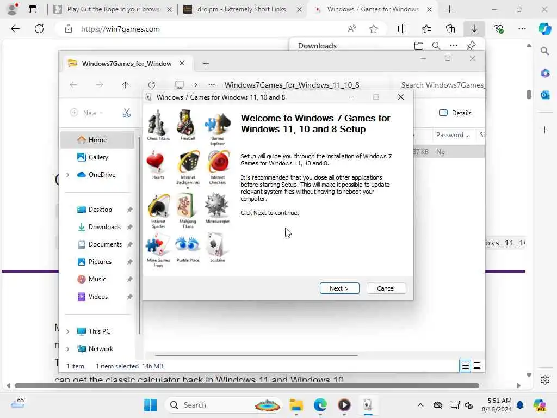The image size is (557, 418).
Task: Expand the OneDrive tree node
Action: (x=68, y=175)
